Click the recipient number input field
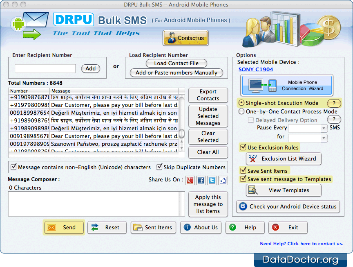353x267 pixels. [45, 68]
